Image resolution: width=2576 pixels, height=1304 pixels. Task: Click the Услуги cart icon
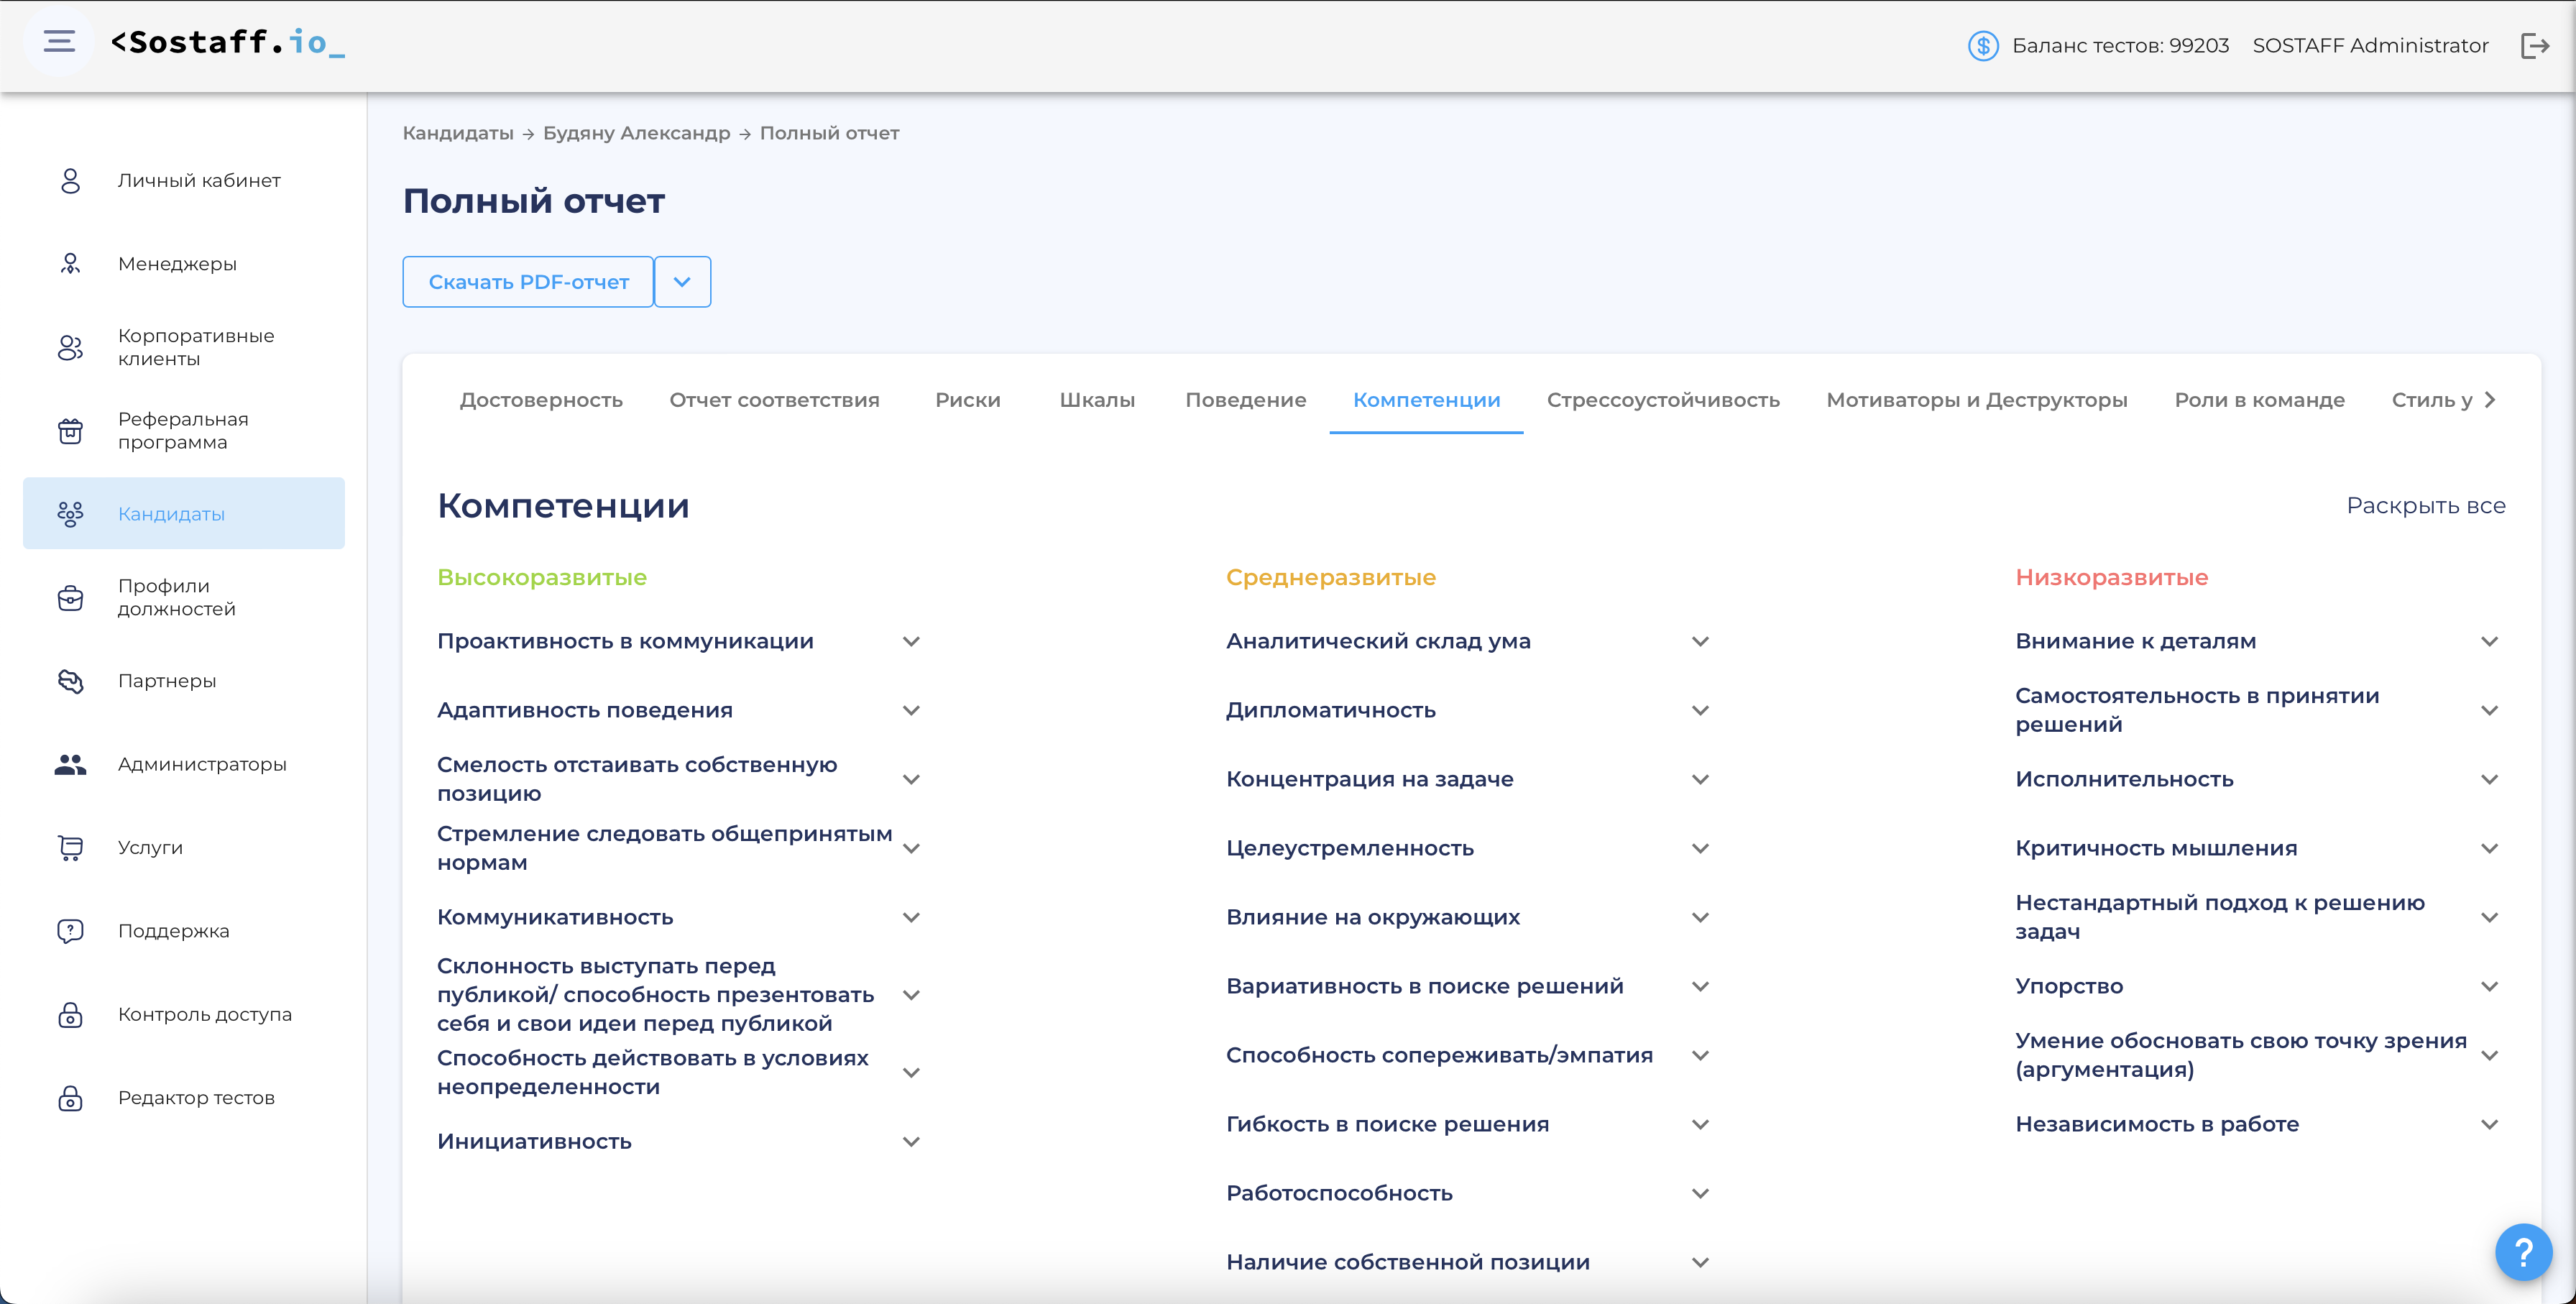click(x=70, y=848)
